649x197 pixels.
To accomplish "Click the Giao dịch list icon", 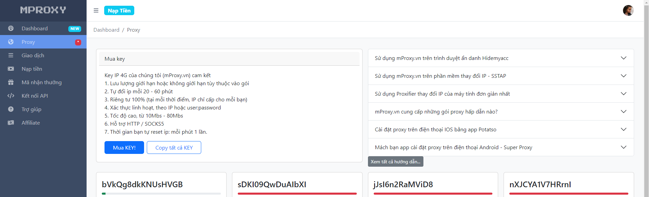I will pyautogui.click(x=11, y=56).
